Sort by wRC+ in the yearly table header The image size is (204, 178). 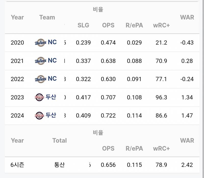pyautogui.click(x=161, y=25)
